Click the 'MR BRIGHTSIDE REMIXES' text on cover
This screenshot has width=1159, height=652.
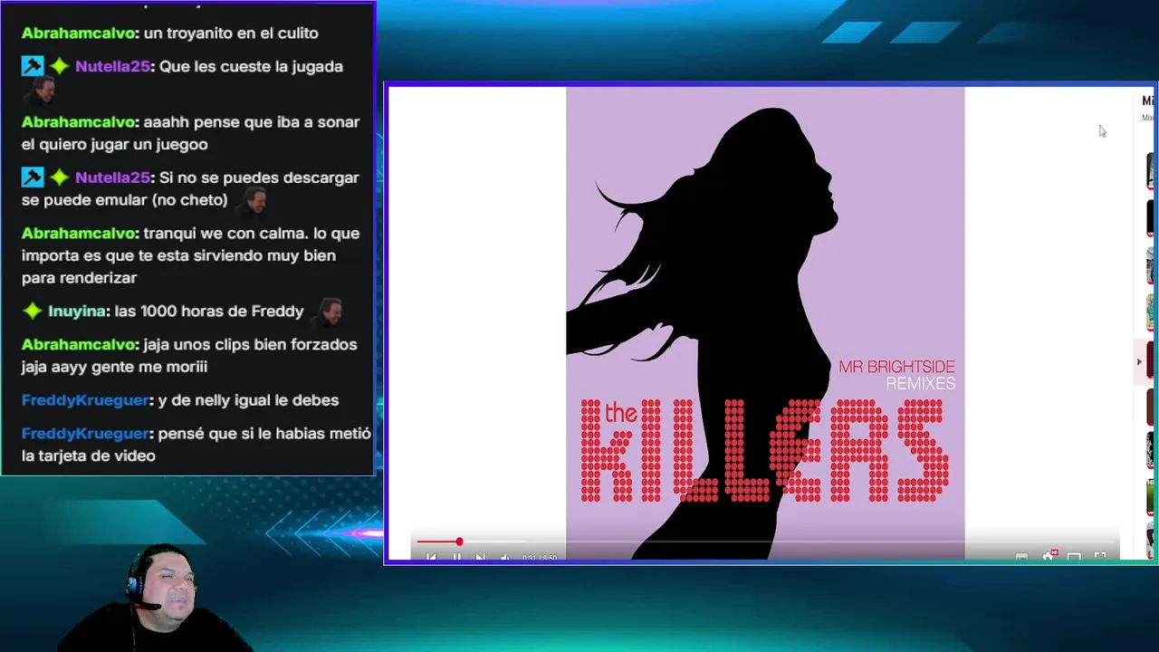tap(897, 375)
